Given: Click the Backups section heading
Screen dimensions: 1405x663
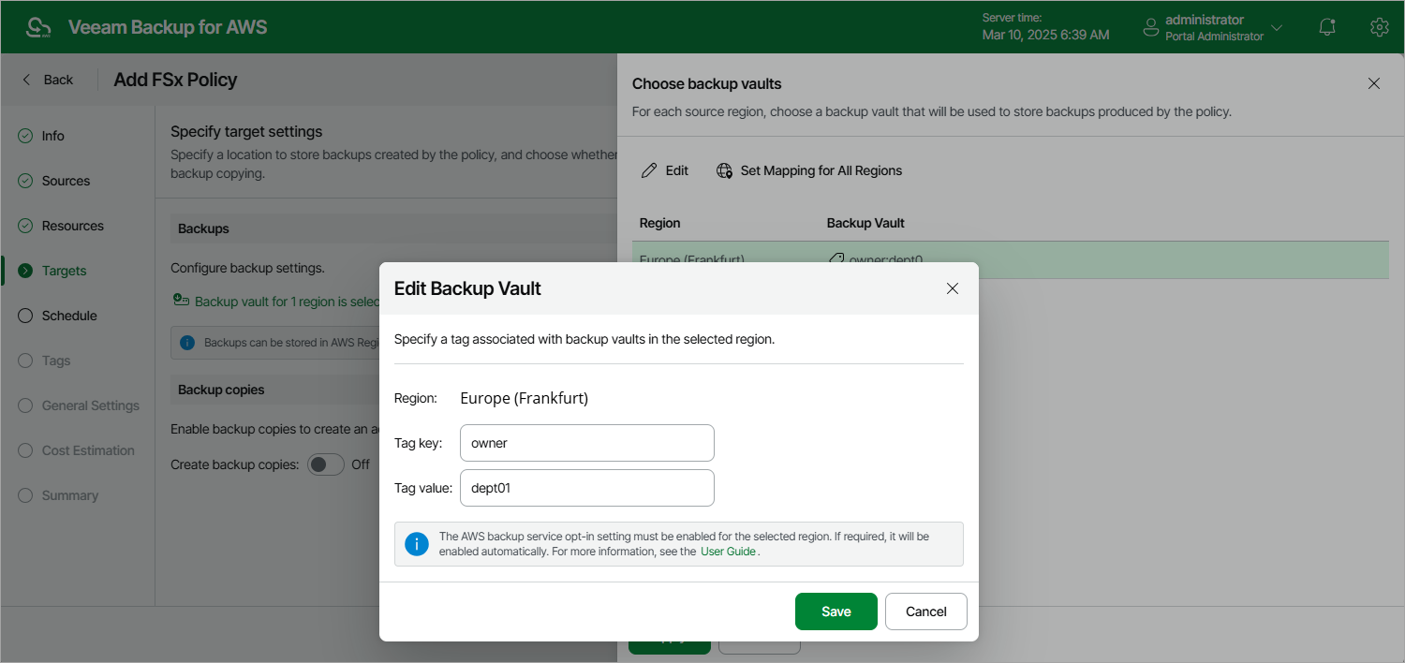Looking at the screenshot, I should click(x=203, y=228).
